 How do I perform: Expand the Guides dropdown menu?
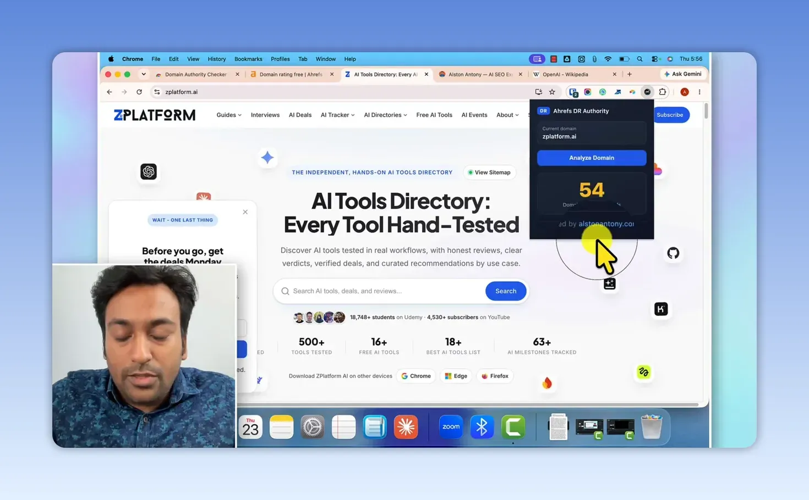(x=229, y=115)
